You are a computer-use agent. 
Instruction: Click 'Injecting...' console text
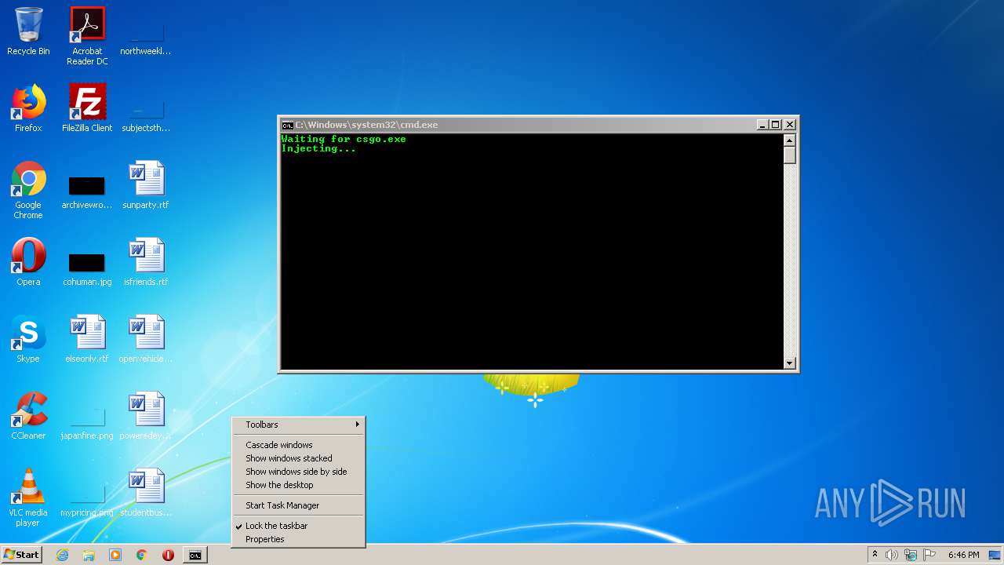pyautogui.click(x=318, y=148)
